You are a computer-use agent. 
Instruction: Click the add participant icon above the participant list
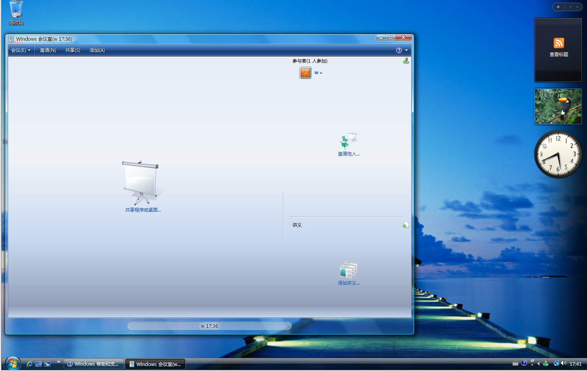click(406, 61)
